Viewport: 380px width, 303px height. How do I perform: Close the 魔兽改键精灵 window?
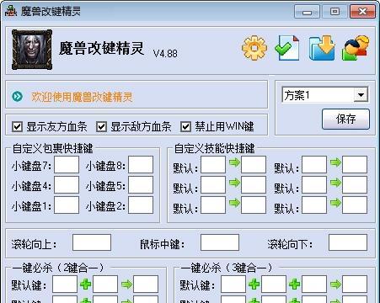(x=362, y=12)
